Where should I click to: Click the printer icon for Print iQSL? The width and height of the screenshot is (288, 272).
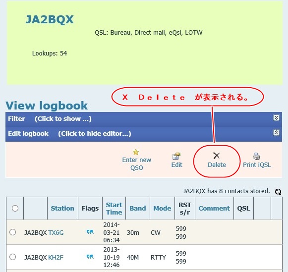click(257, 156)
